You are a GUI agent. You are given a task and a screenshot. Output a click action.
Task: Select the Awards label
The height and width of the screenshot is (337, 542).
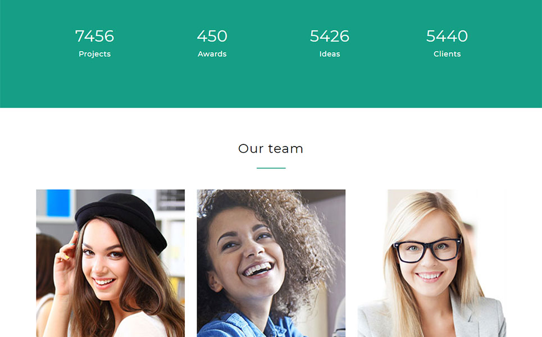coord(212,54)
